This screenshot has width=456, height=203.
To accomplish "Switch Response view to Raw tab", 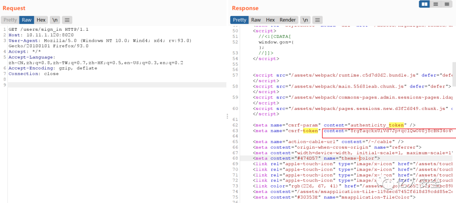I will (256, 20).
